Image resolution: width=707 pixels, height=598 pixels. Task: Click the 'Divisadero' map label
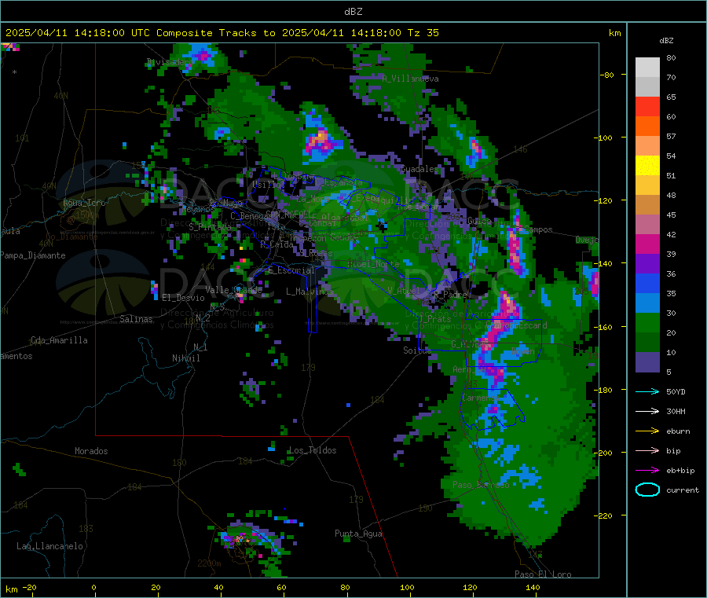pos(170,62)
